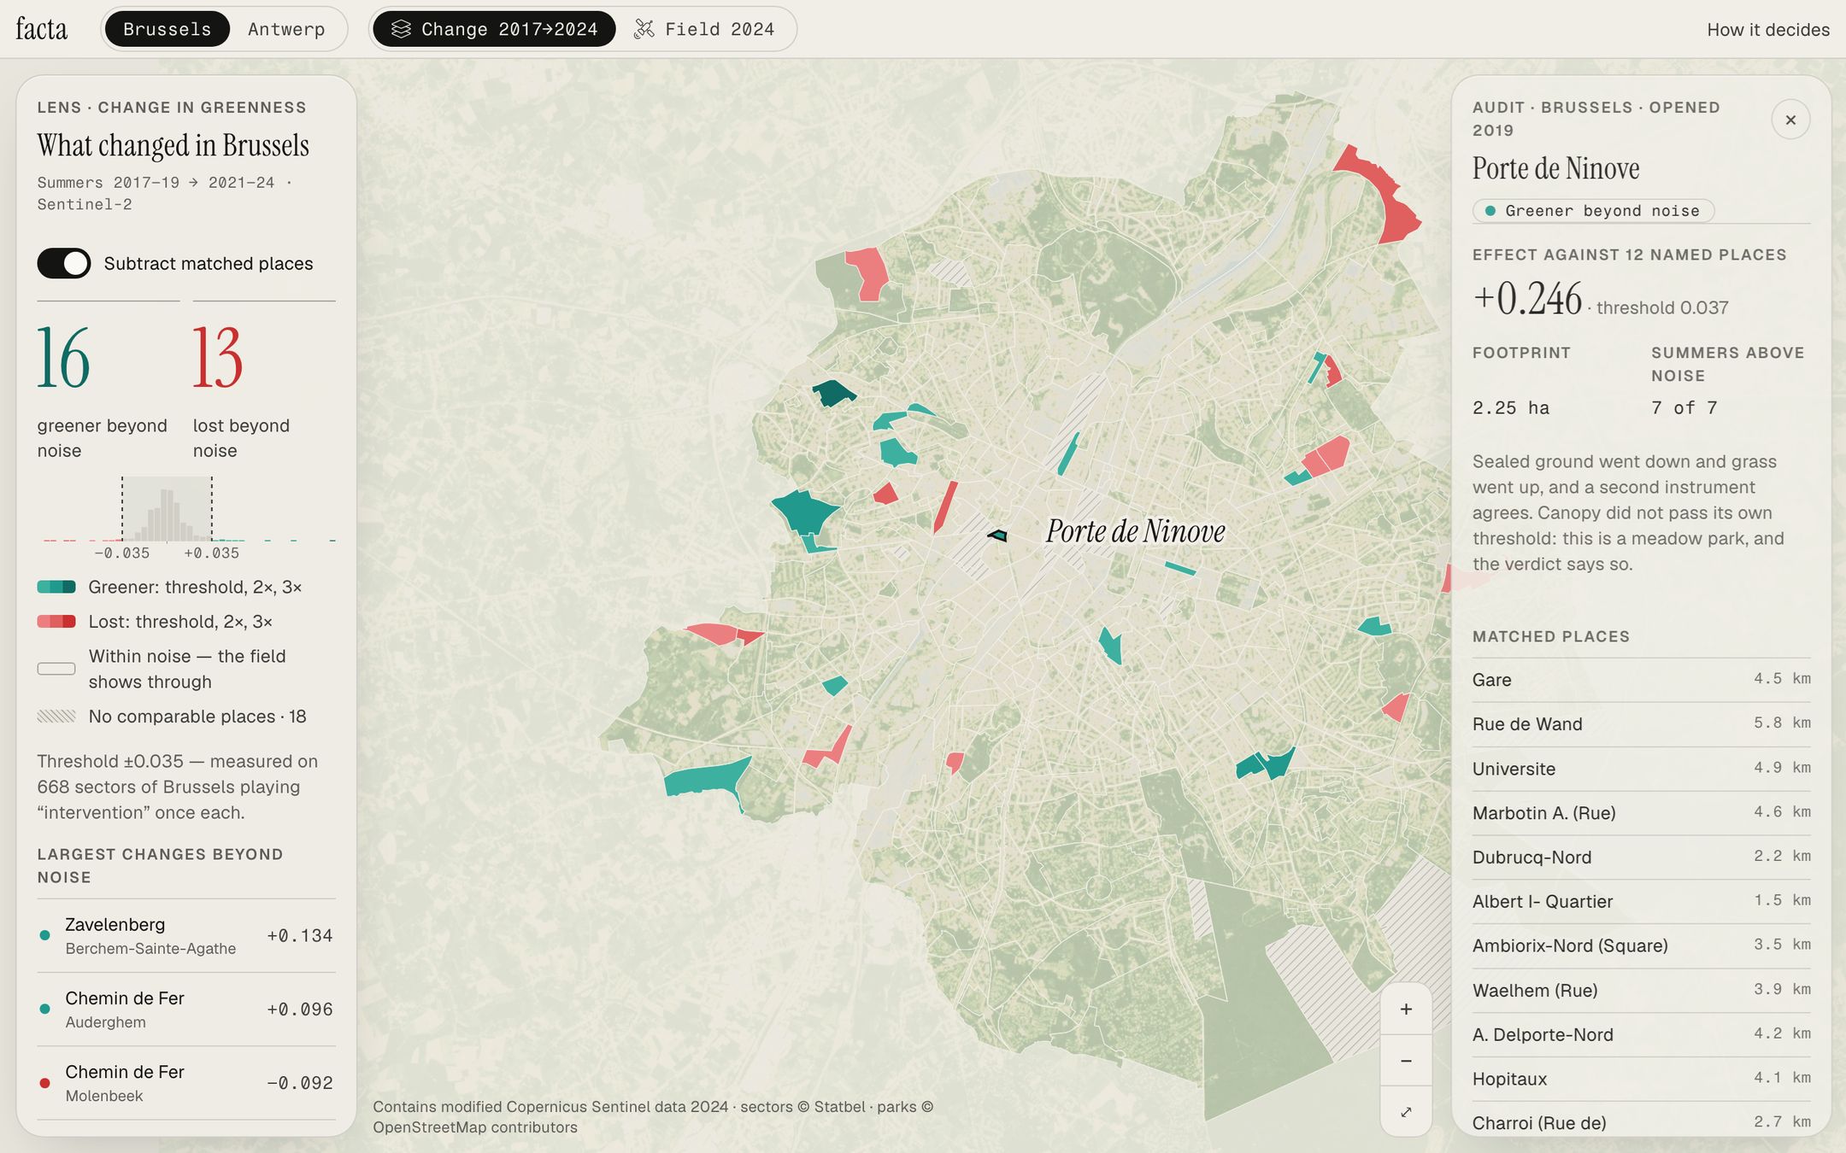Select Ambiorix-Nord (Square) matched place
Screen dimensions: 1846x1153
(x=1641, y=945)
